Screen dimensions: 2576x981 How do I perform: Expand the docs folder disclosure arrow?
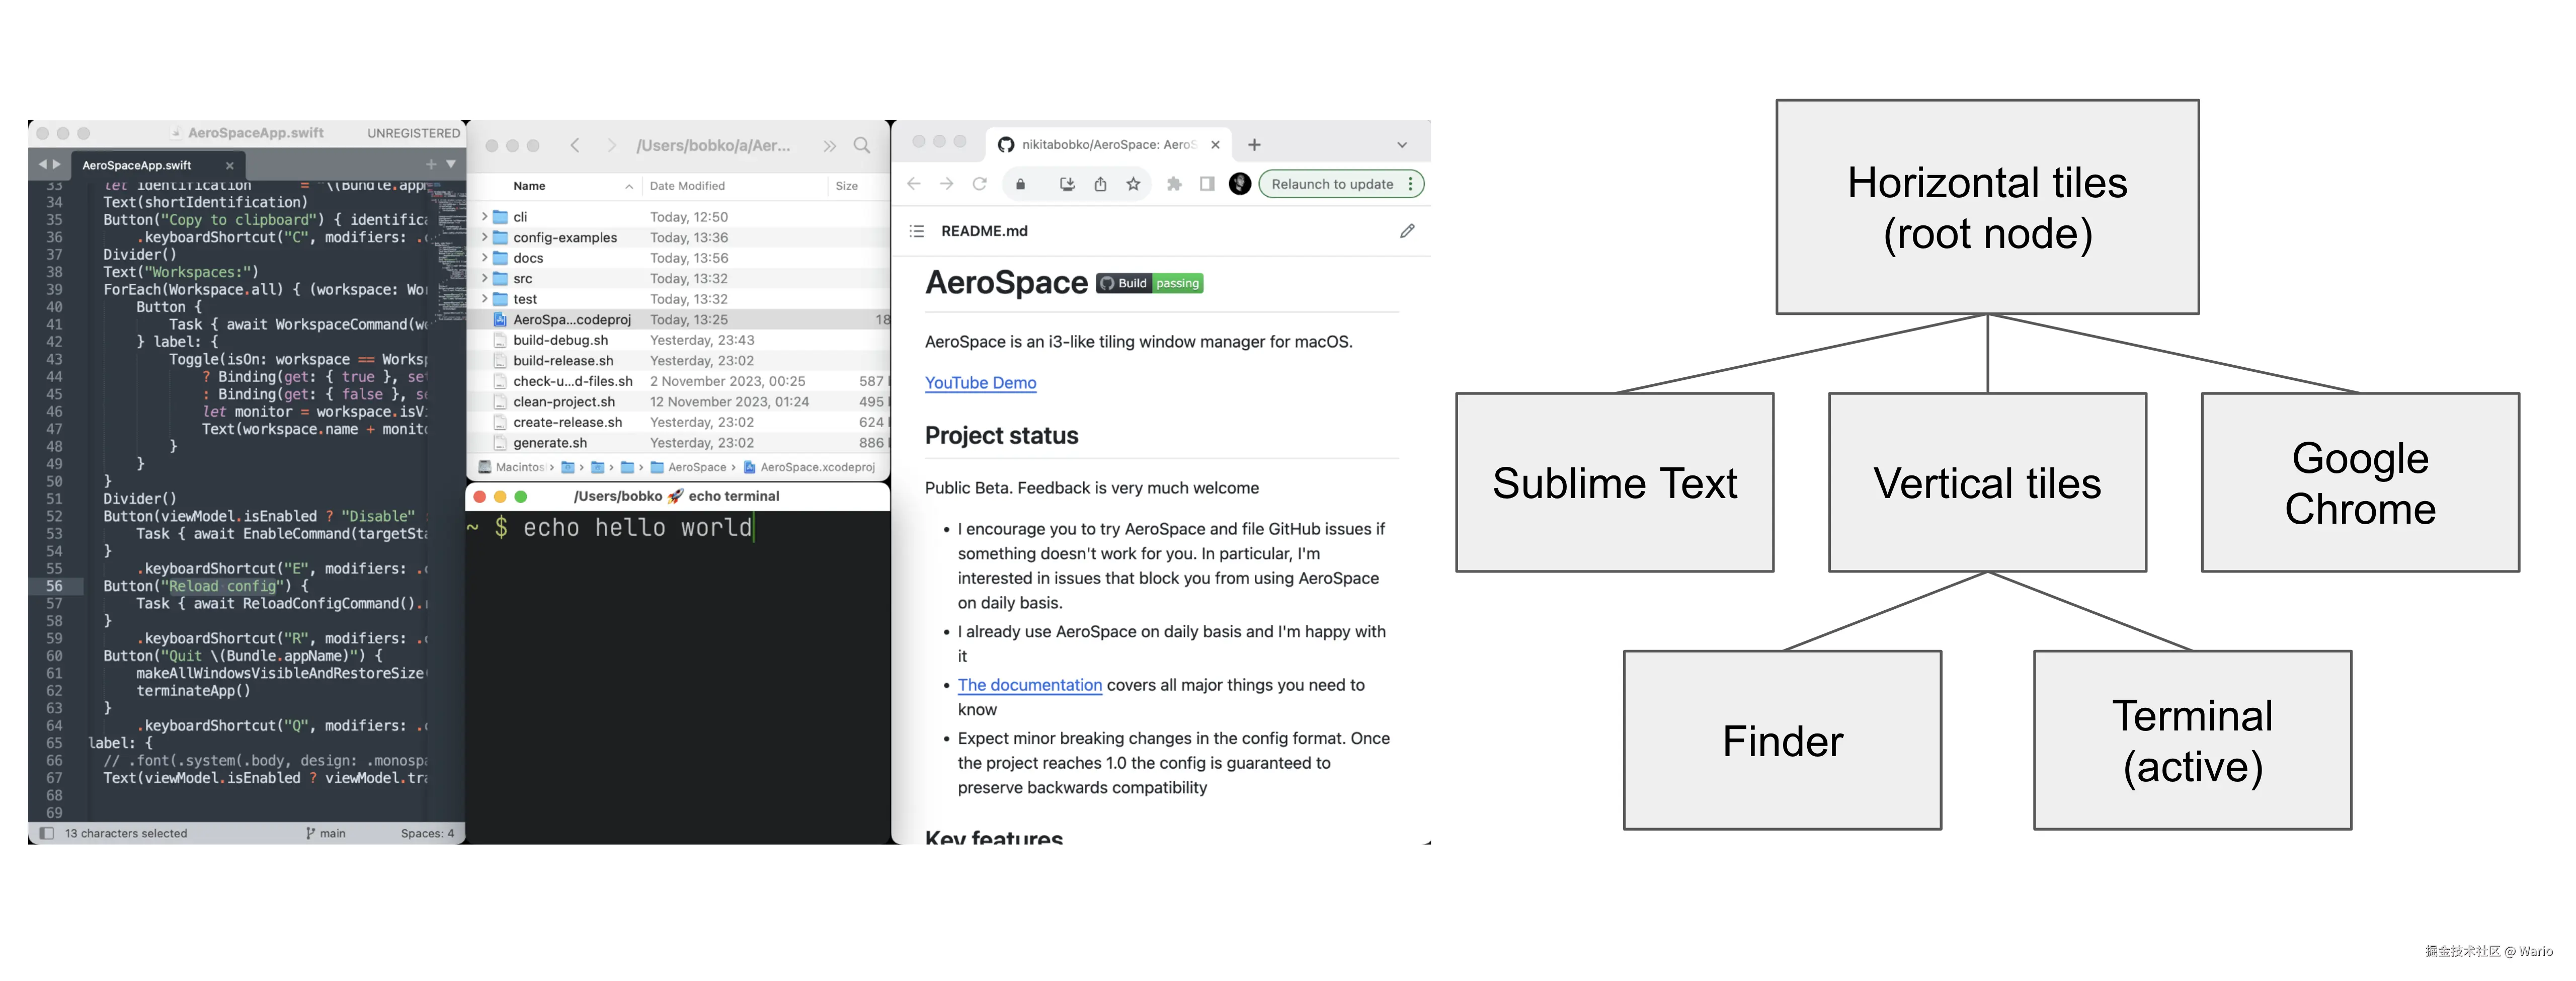click(485, 258)
